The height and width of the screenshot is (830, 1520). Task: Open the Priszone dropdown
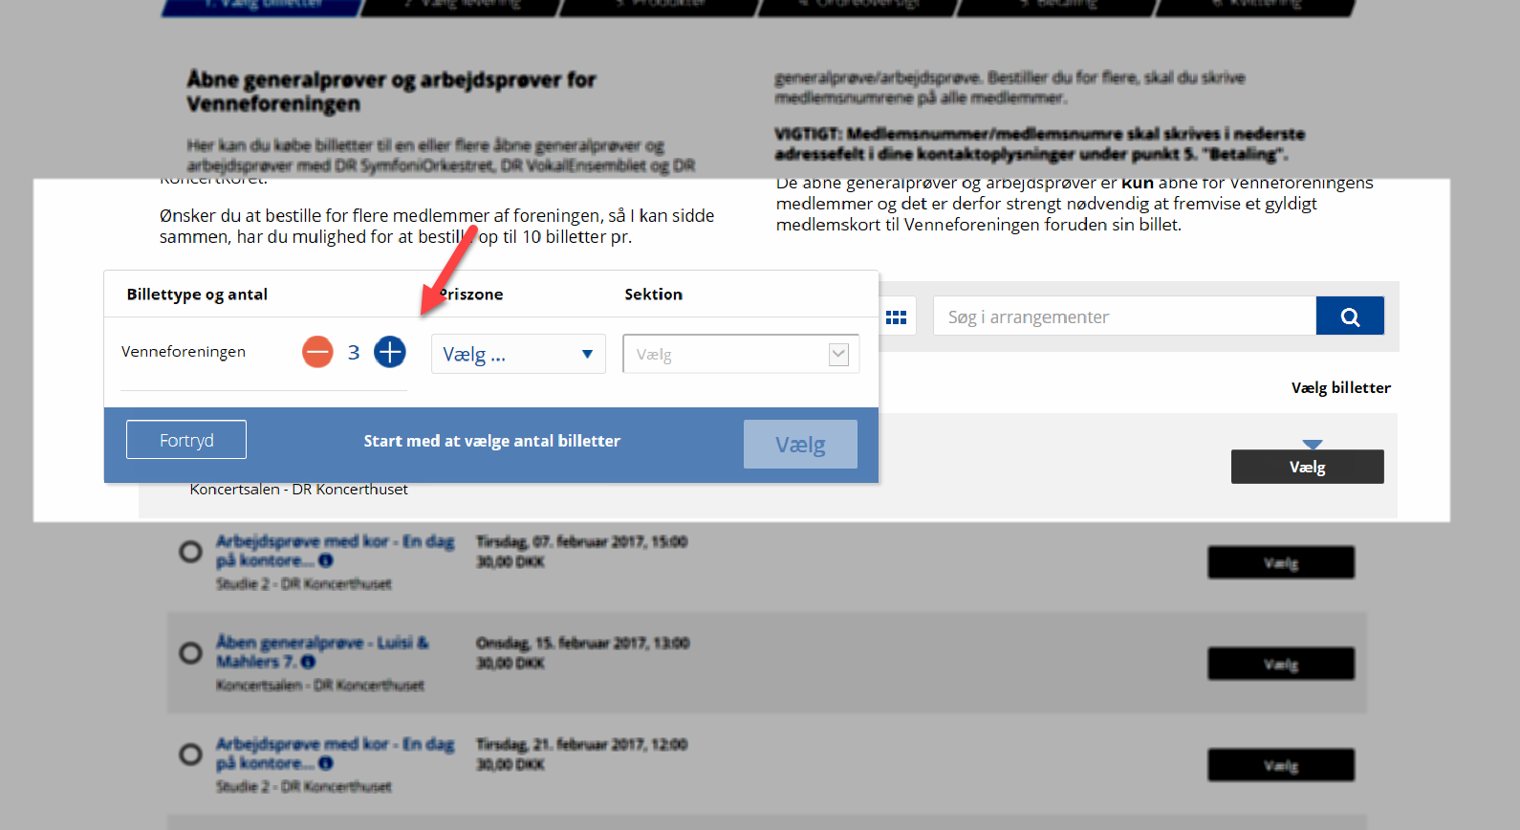coord(517,355)
